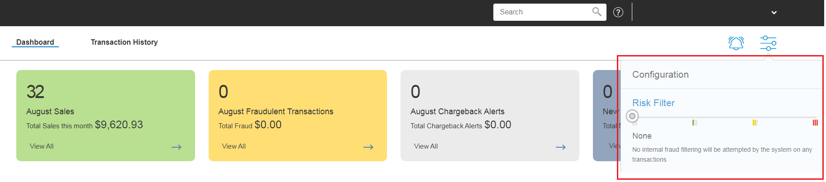Image resolution: width=826 pixels, height=182 pixels.
Task: Toggle the configuration sliders icon
Action: (x=768, y=43)
